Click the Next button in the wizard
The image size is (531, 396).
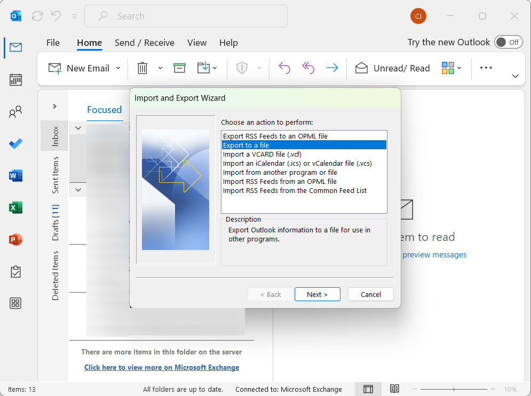pyautogui.click(x=317, y=294)
